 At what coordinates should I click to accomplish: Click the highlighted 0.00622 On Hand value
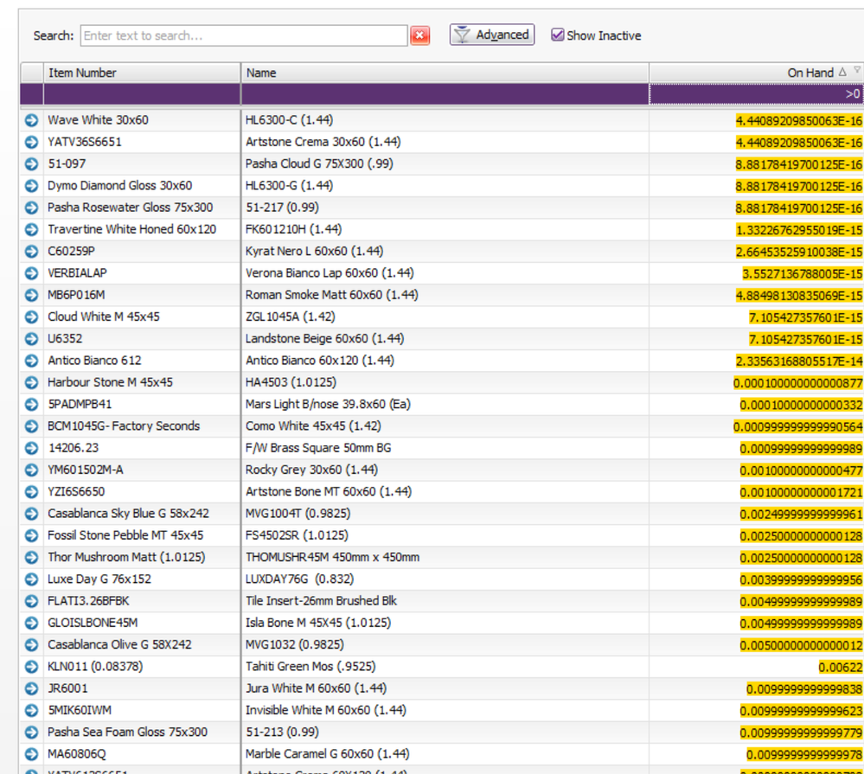[x=840, y=667]
